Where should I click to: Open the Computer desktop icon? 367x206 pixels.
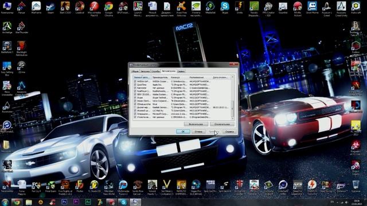point(7,7)
